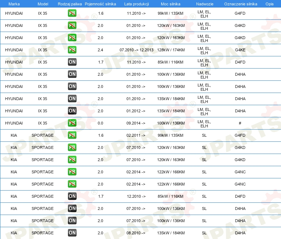Click the Marka column header
The height and width of the screenshot is (239, 281).
pyautogui.click(x=14, y=4)
